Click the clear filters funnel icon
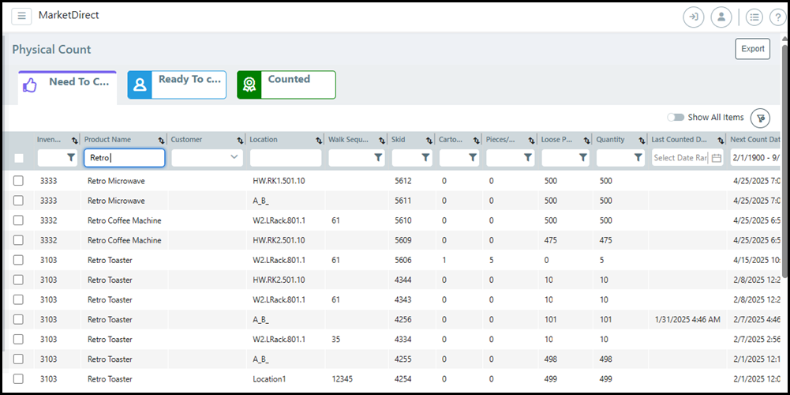The width and height of the screenshot is (790, 395). click(x=760, y=118)
